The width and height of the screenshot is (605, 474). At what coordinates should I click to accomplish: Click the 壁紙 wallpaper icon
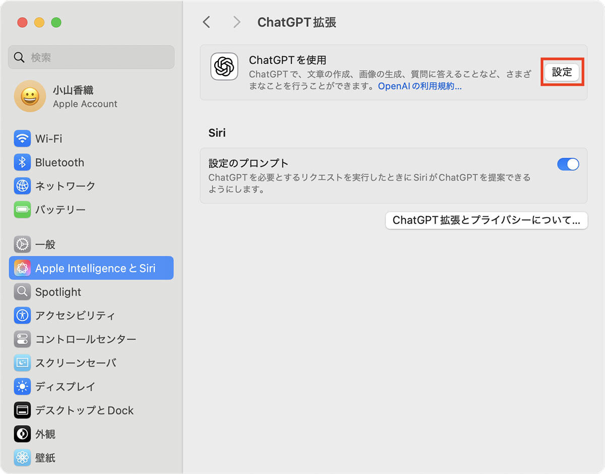pyautogui.click(x=22, y=458)
